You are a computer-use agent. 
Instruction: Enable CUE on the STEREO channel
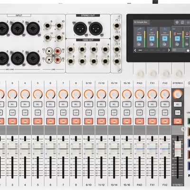178,113
